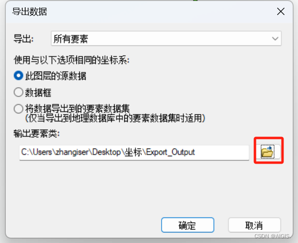Click the 导出数据 title bar text
298x243 pixels.
(30, 12)
